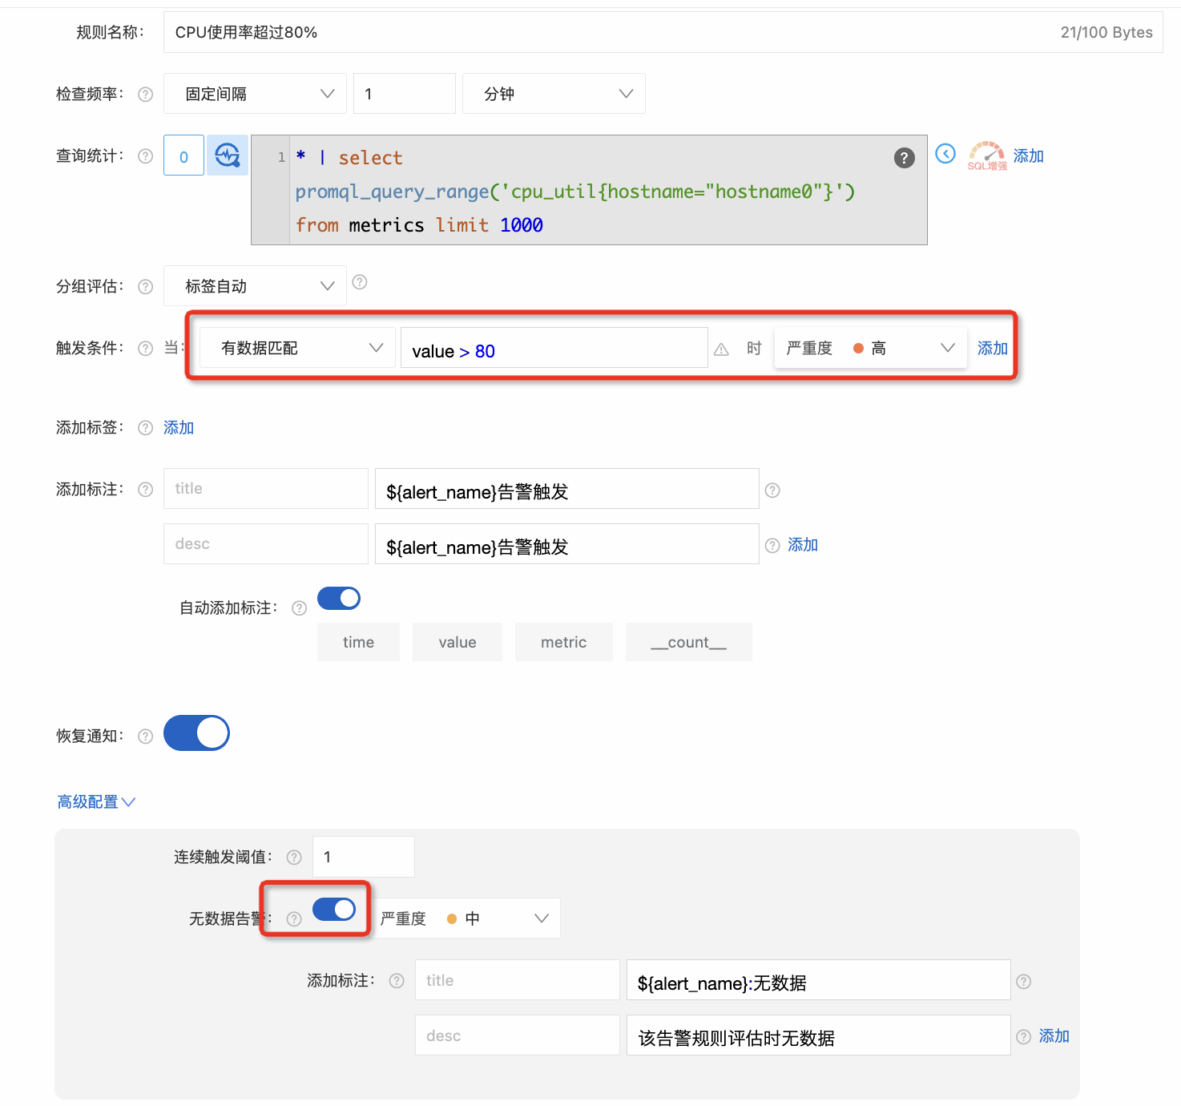Click 添加 link for 添加标签

click(x=179, y=428)
